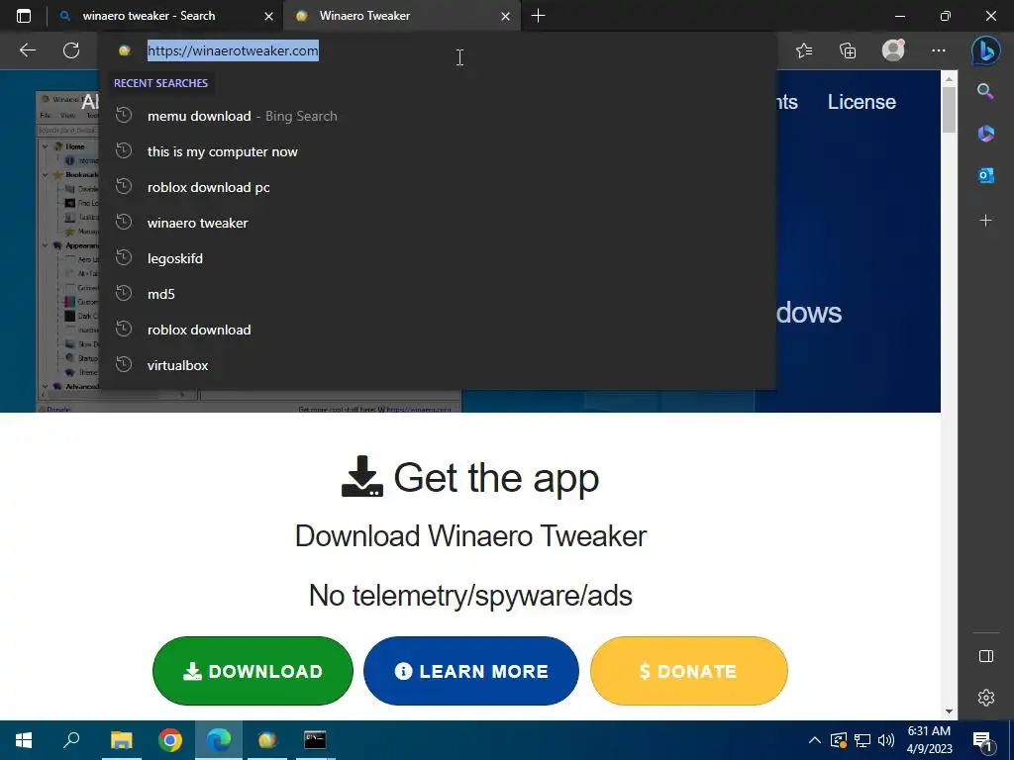The width and height of the screenshot is (1014, 760).
Task: Click the scrollbar down arrow
Action: point(949,712)
